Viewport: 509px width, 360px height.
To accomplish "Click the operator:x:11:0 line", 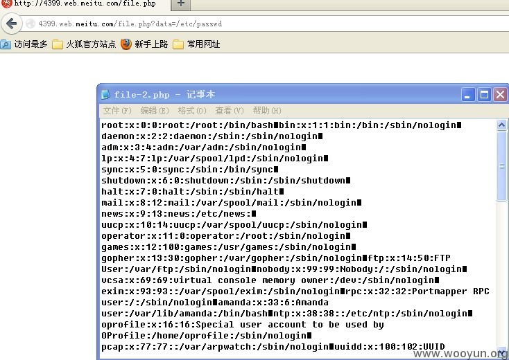I will [225, 236].
